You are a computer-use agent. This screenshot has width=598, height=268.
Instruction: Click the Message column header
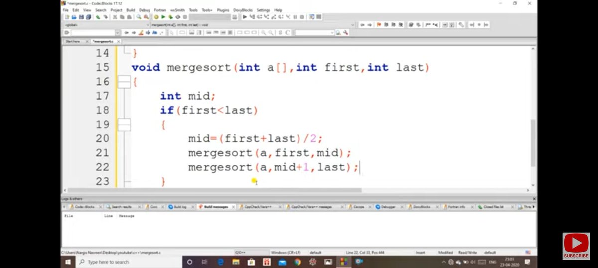pos(126,216)
